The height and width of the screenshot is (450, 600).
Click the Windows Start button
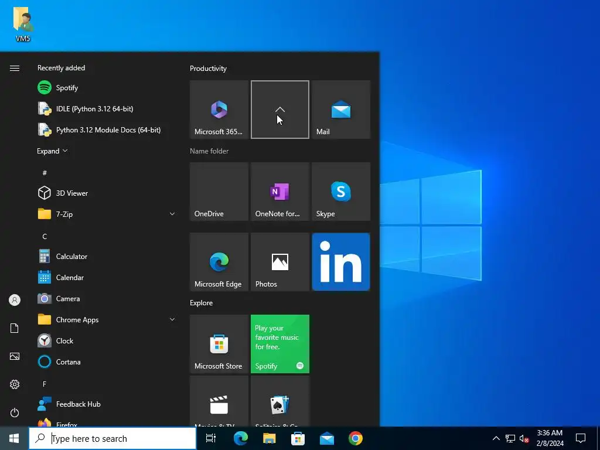click(14, 438)
